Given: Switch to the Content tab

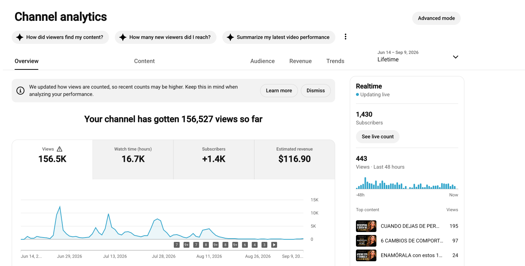Looking at the screenshot, I should [144, 61].
